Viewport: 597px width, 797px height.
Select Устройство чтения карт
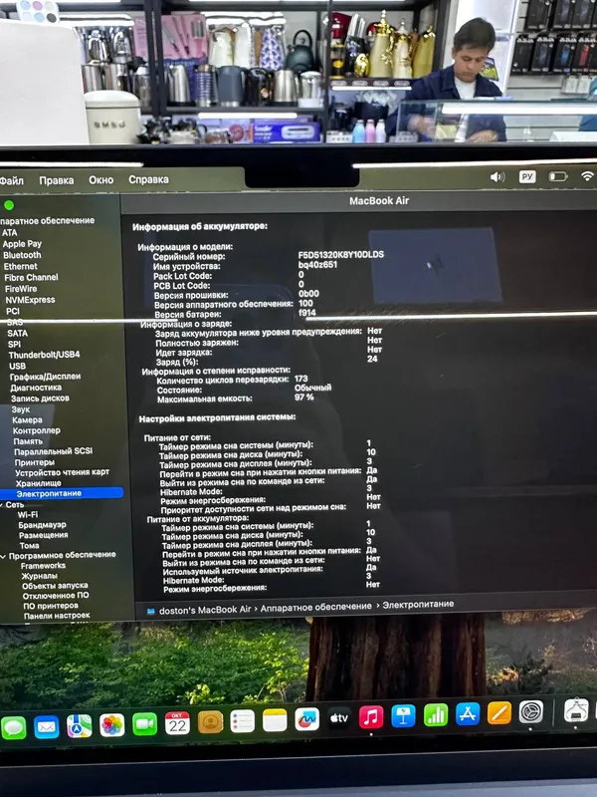pos(63,472)
